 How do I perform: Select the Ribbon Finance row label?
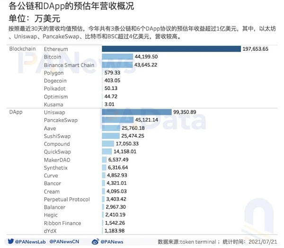62,223
